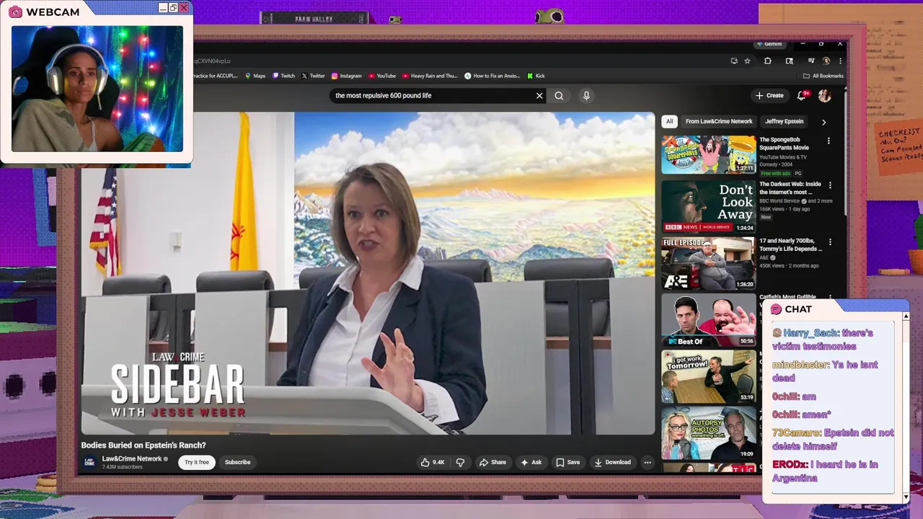
Task: Click mindblaster username in chat
Action: (800, 365)
